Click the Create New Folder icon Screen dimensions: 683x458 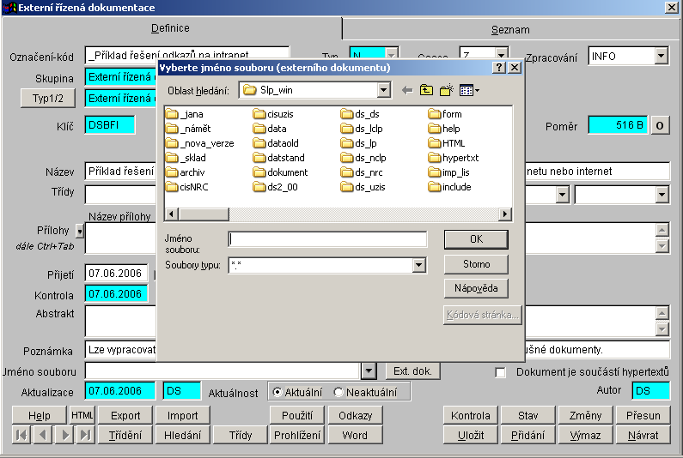[446, 90]
